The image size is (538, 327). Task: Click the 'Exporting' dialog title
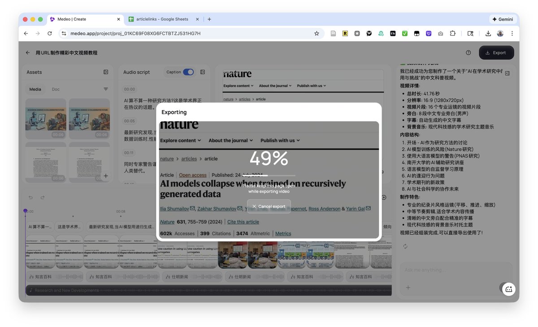pyautogui.click(x=174, y=112)
